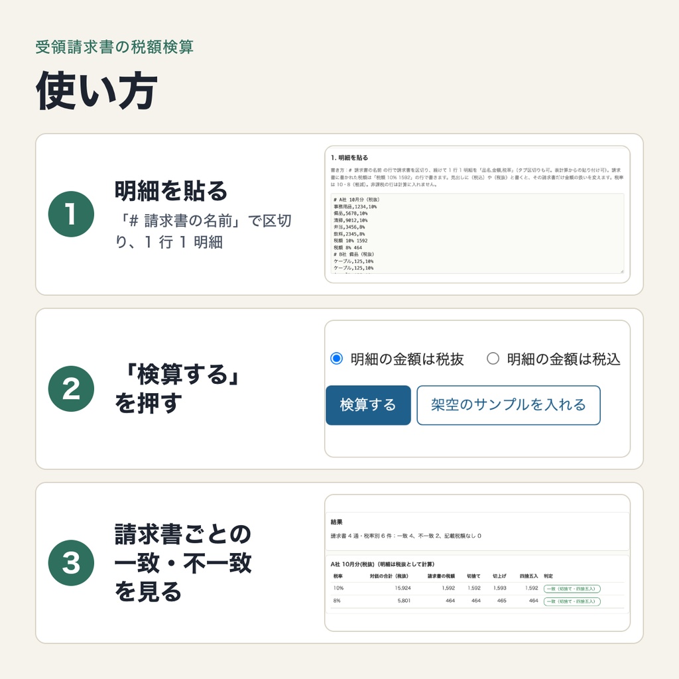Click the step heading 明細を貼る
The height and width of the screenshot is (679, 679).
tap(171, 190)
